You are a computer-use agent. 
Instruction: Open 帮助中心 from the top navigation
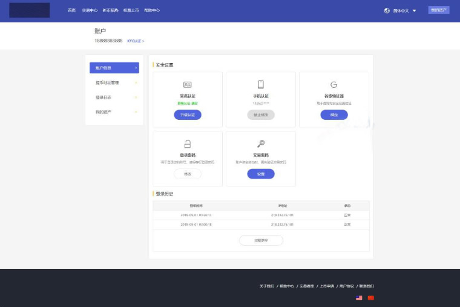[151, 10]
